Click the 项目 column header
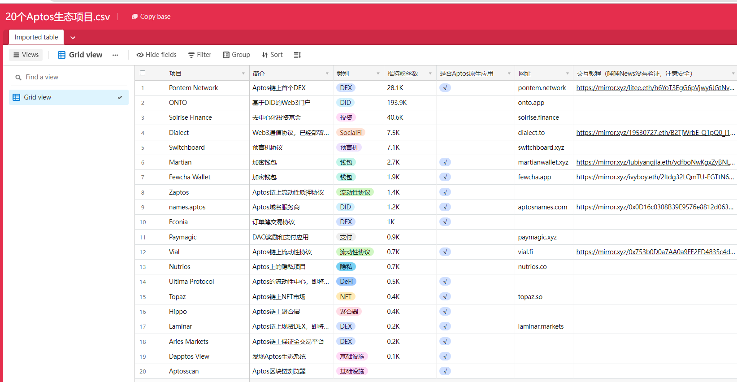The width and height of the screenshot is (737, 382). 192,73
